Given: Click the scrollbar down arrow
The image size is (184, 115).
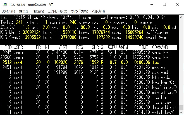Looking at the screenshot, I should [x=181, y=112].
